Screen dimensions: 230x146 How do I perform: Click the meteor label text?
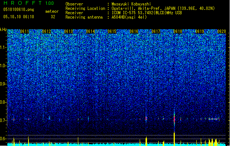52,11
